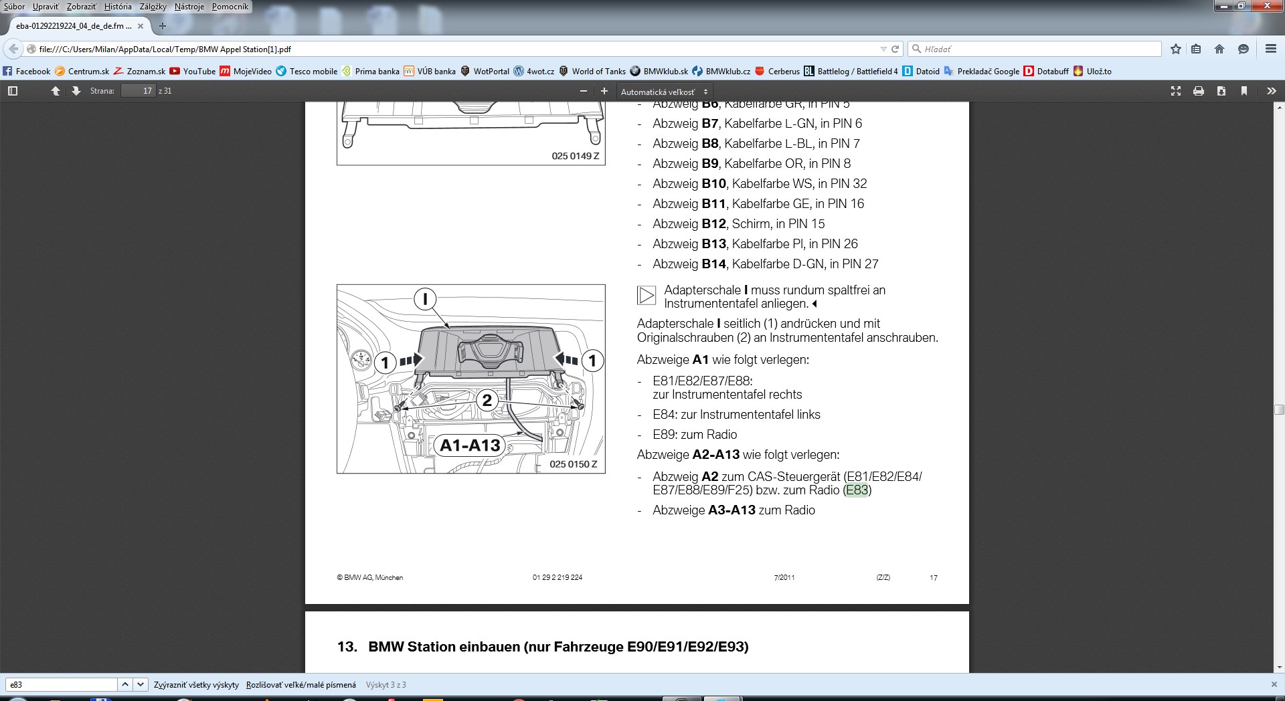This screenshot has height=701, width=1285.
Task: Print the PDF document
Action: pyautogui.click(x=1199, y=91)
